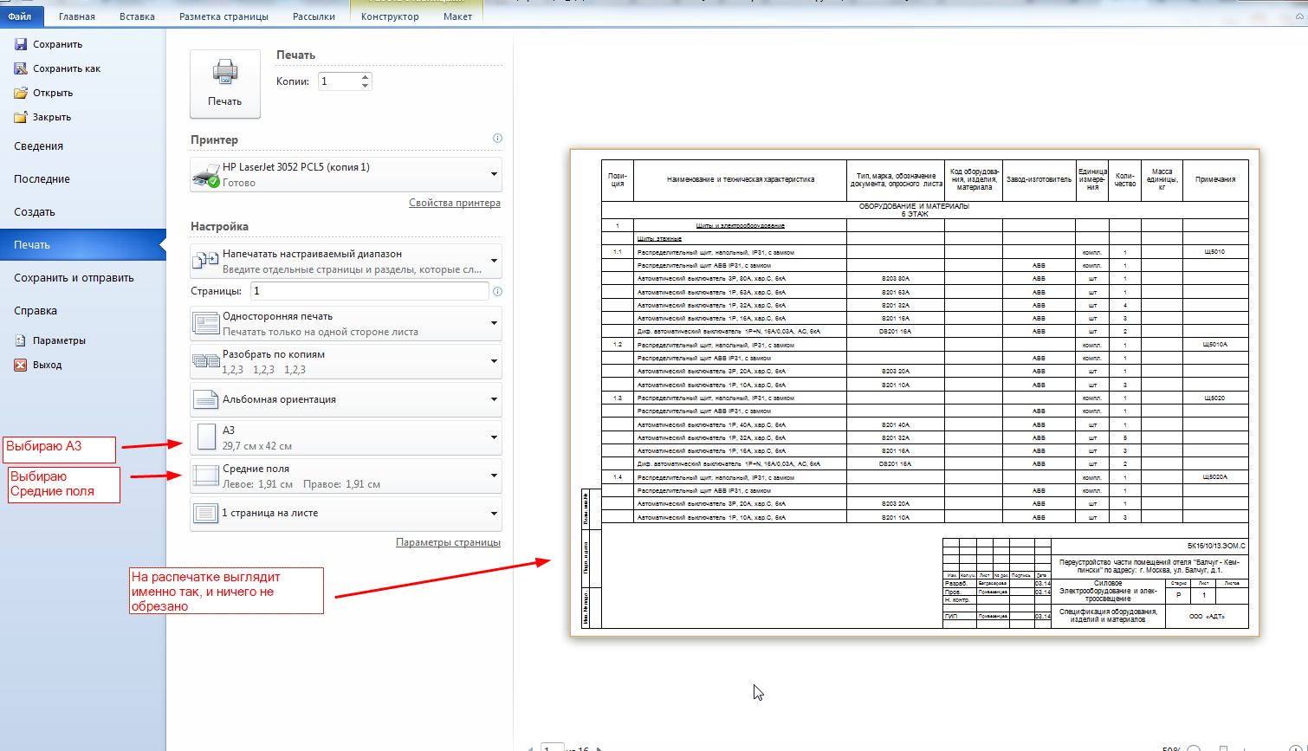Click the info icon beside Принтер heading
Screen dimensions: 1308x751
coord(497,138)
